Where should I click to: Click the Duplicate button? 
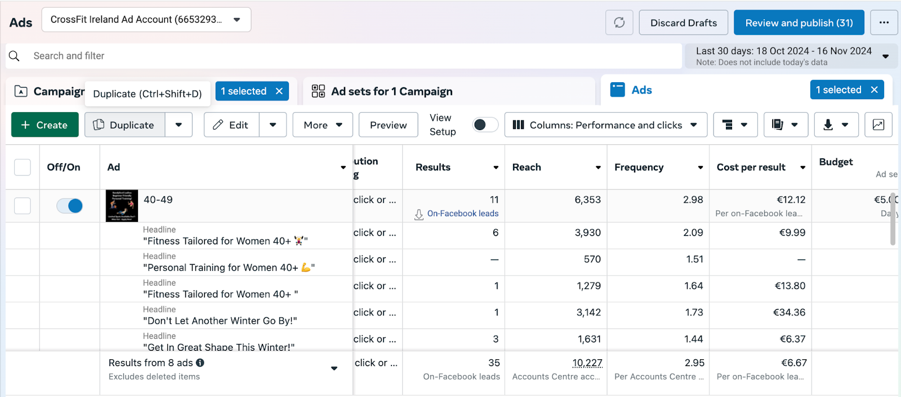coord(125,124)
